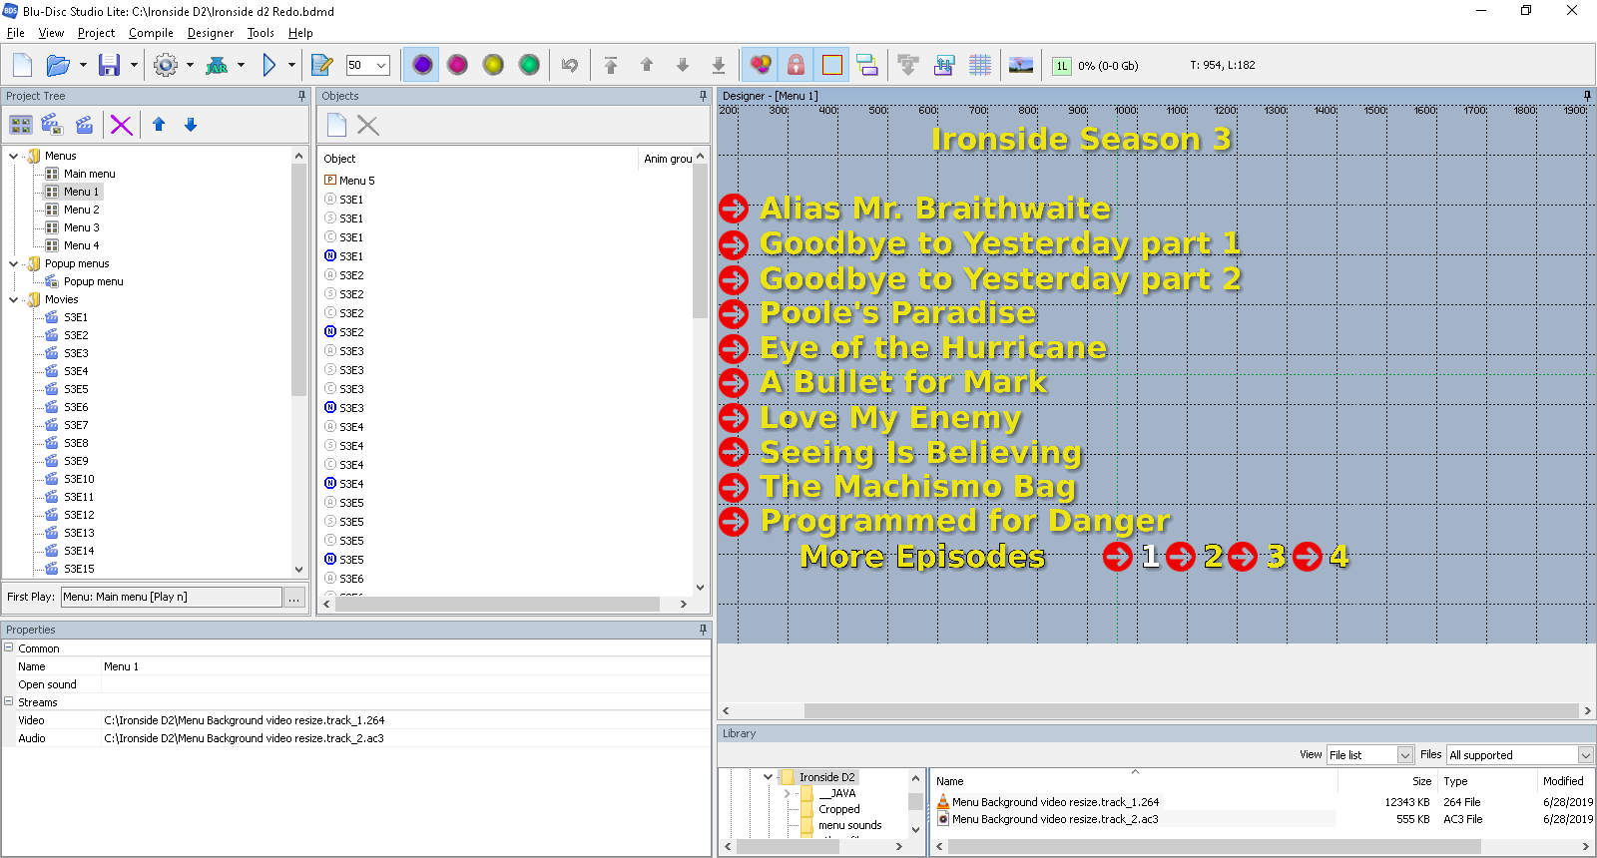Click the grid display icon

(980, 66)
